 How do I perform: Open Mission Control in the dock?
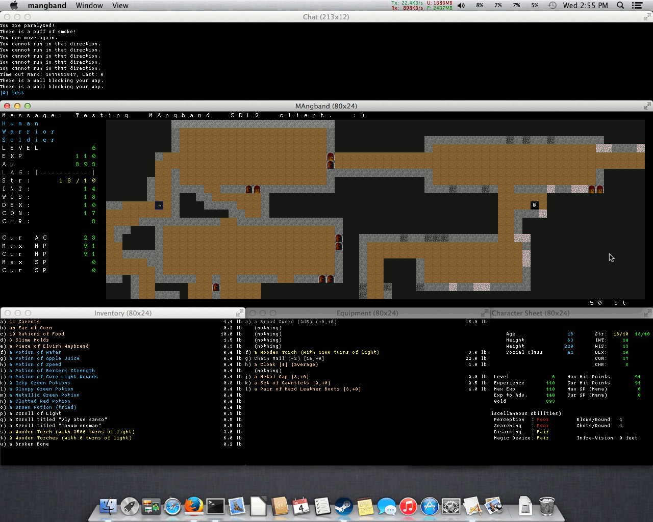click(x=151, y=506)
